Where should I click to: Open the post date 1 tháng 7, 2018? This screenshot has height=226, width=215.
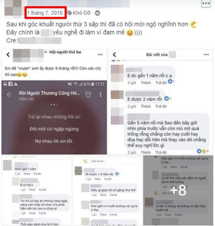pos(45,13)
